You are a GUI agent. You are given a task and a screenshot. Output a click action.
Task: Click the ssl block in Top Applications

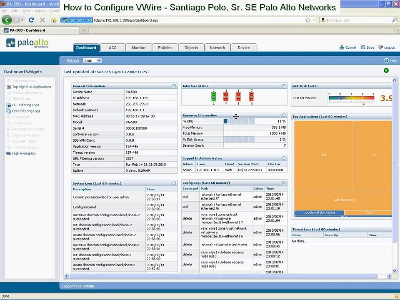[x=372, y=155]
